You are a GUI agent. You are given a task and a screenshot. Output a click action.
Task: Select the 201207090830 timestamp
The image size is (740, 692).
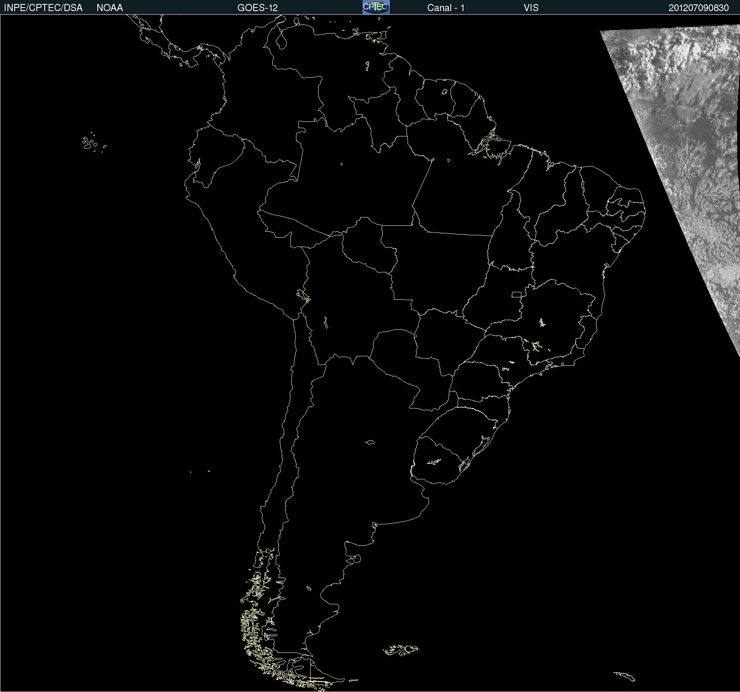[x=699, y=8]
